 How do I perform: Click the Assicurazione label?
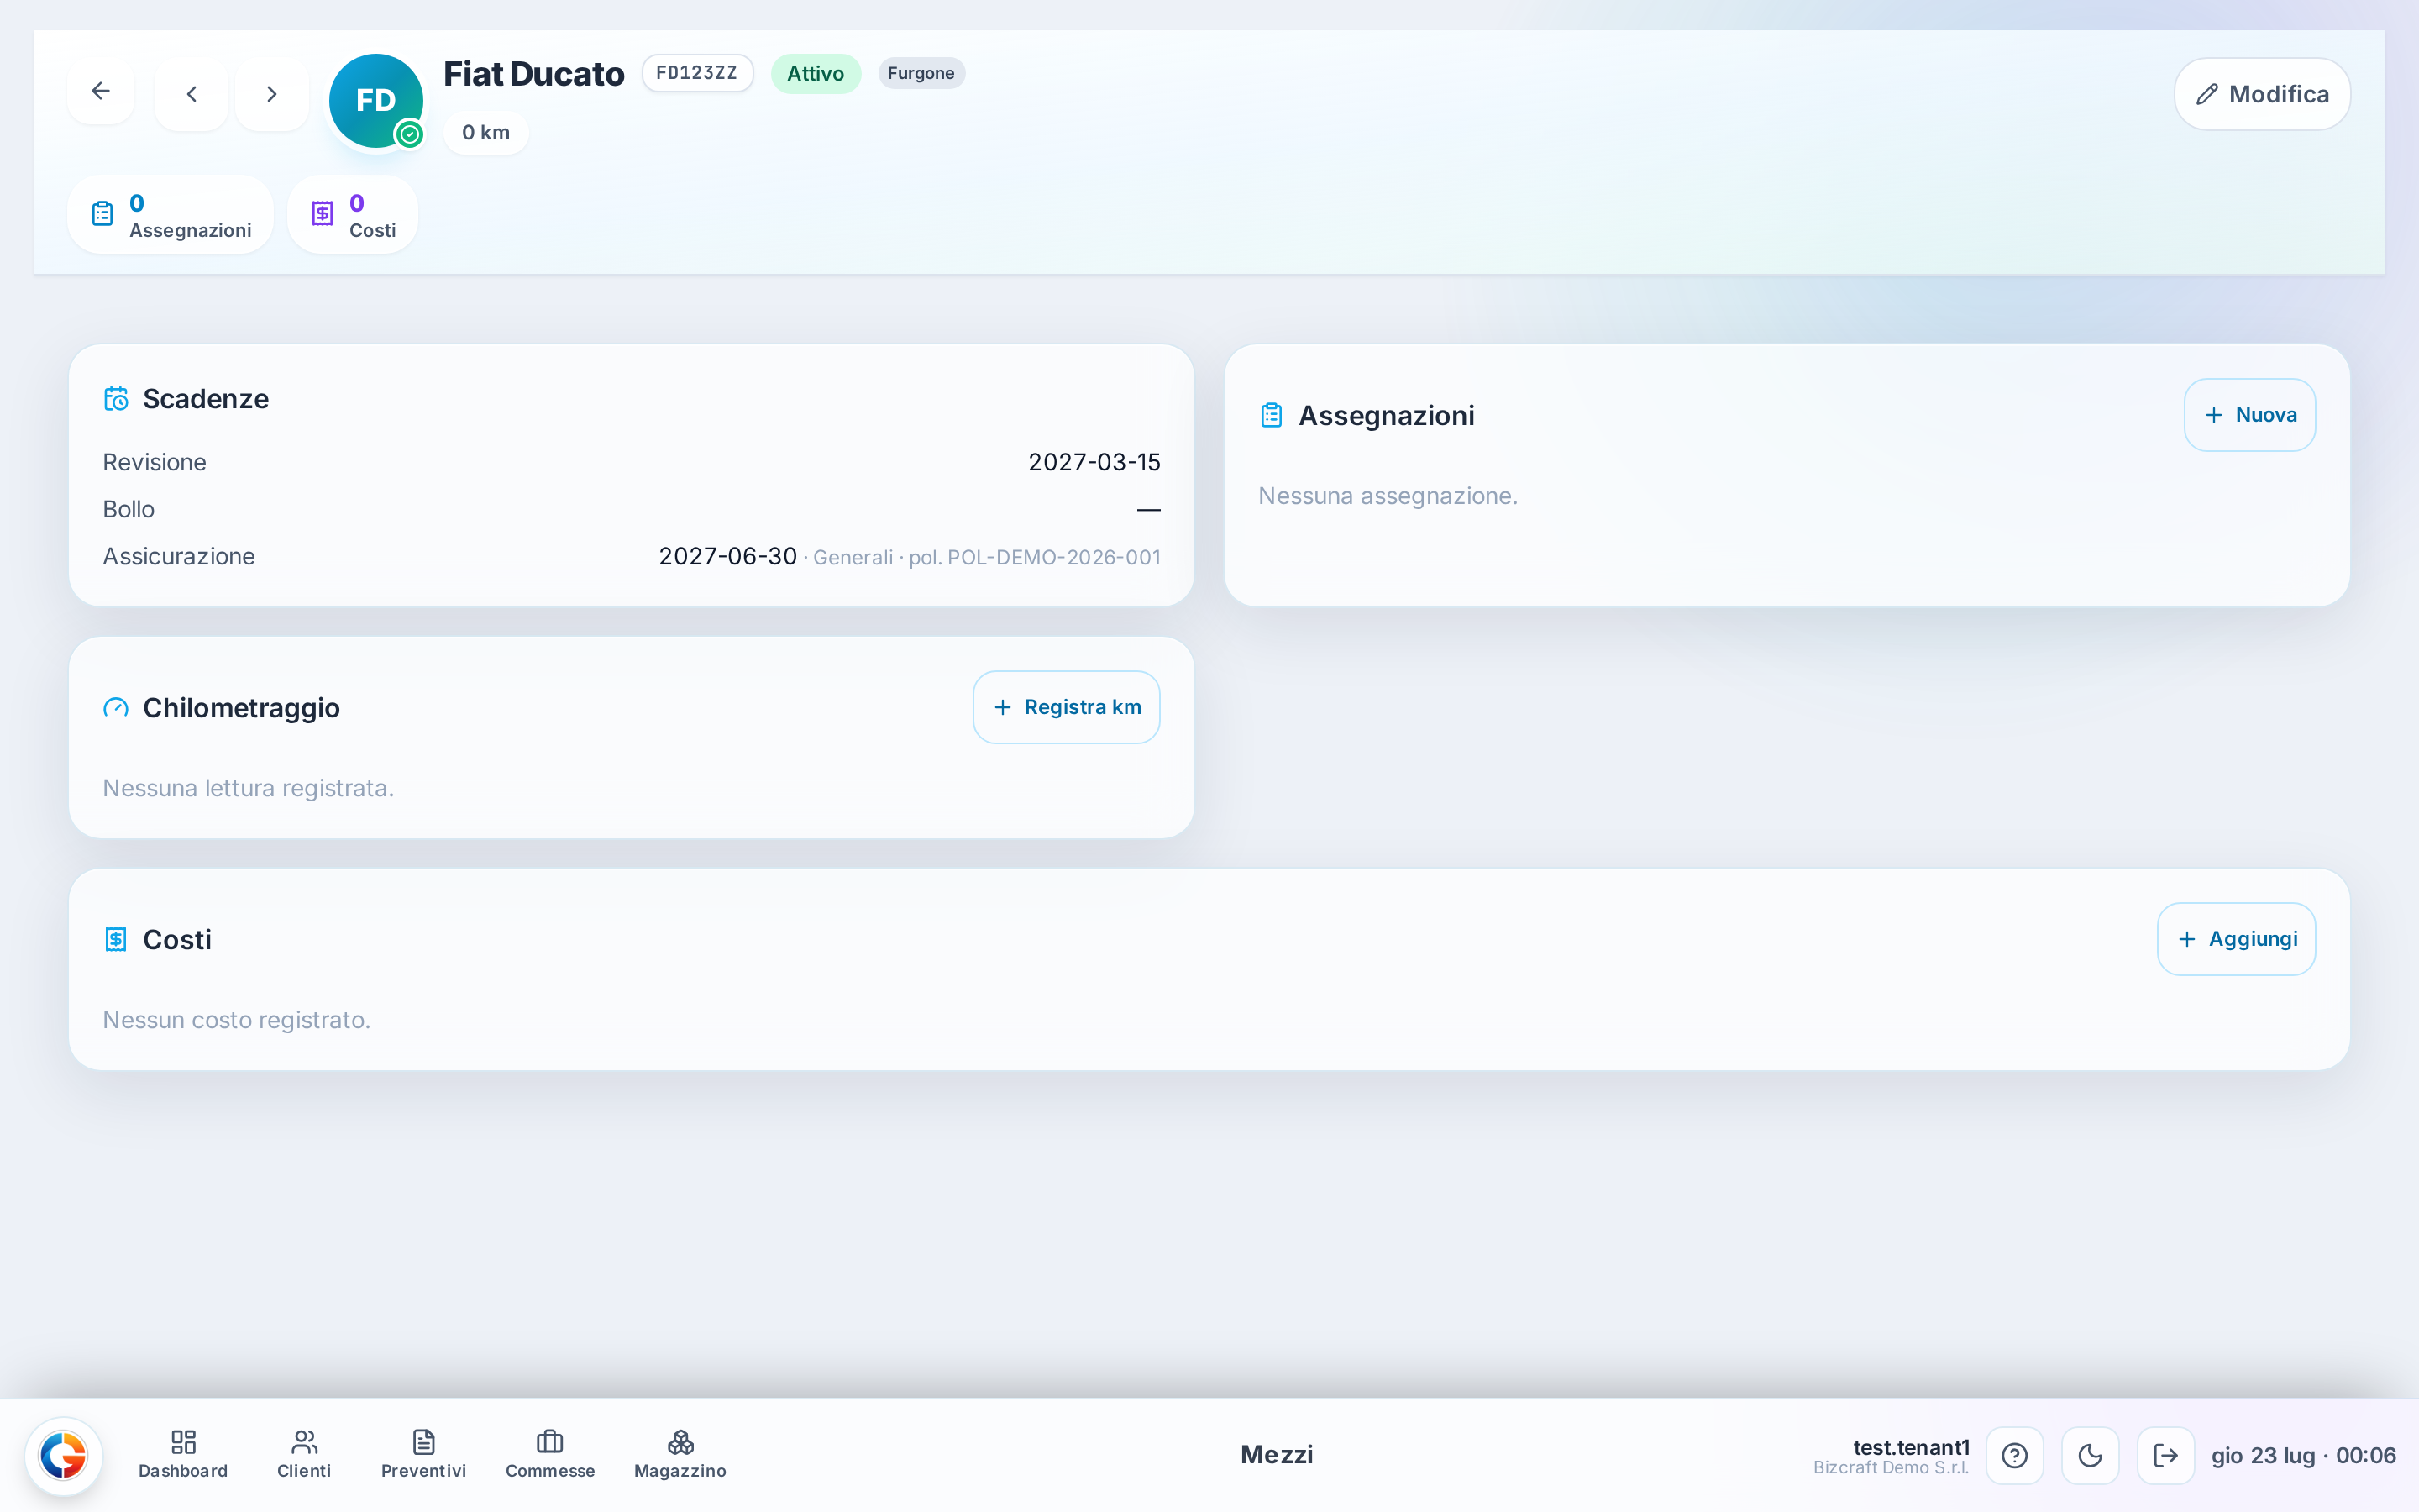click(x=179, y=556)
